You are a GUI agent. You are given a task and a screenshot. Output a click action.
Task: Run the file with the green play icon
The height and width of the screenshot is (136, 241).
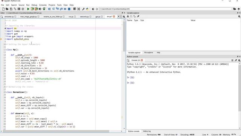point(28,9)
